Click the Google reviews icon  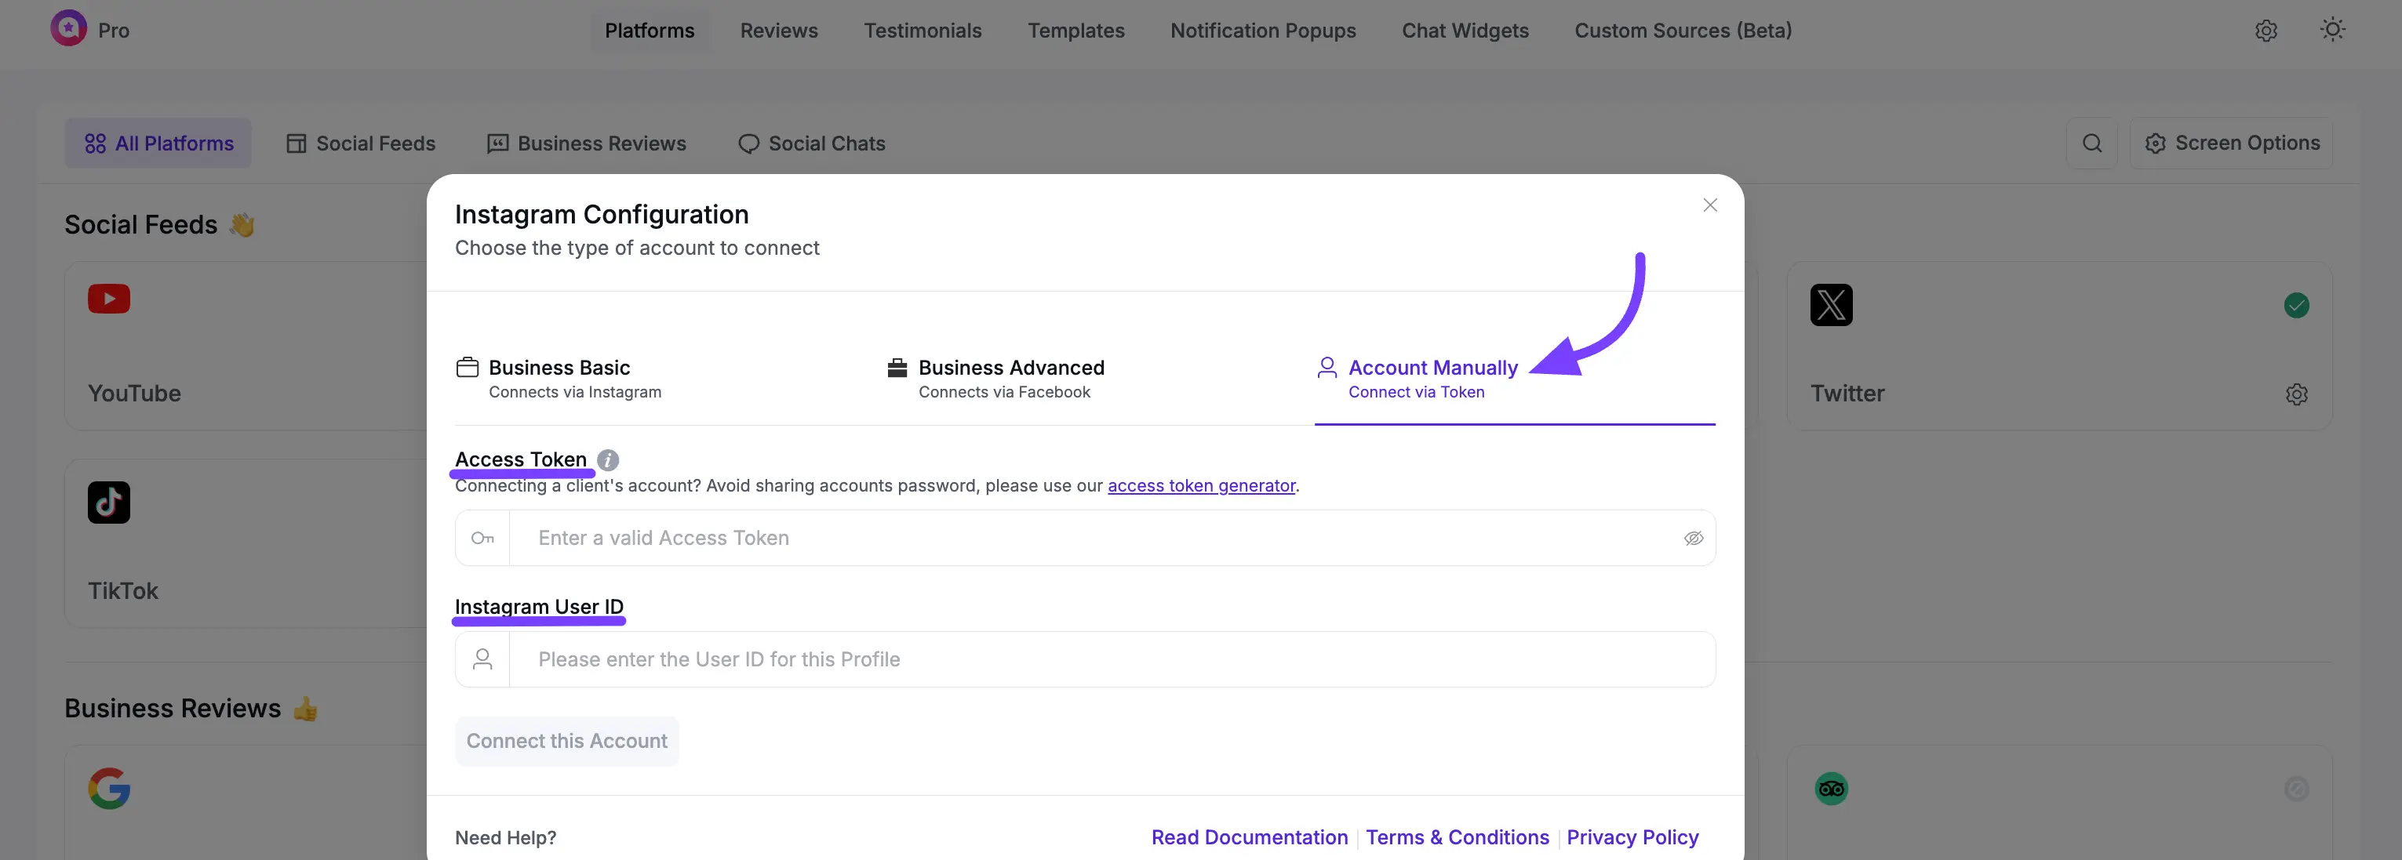coord(108,787)
